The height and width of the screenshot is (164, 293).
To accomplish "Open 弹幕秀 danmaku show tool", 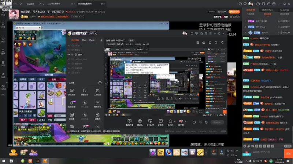I will coord(97,116).
